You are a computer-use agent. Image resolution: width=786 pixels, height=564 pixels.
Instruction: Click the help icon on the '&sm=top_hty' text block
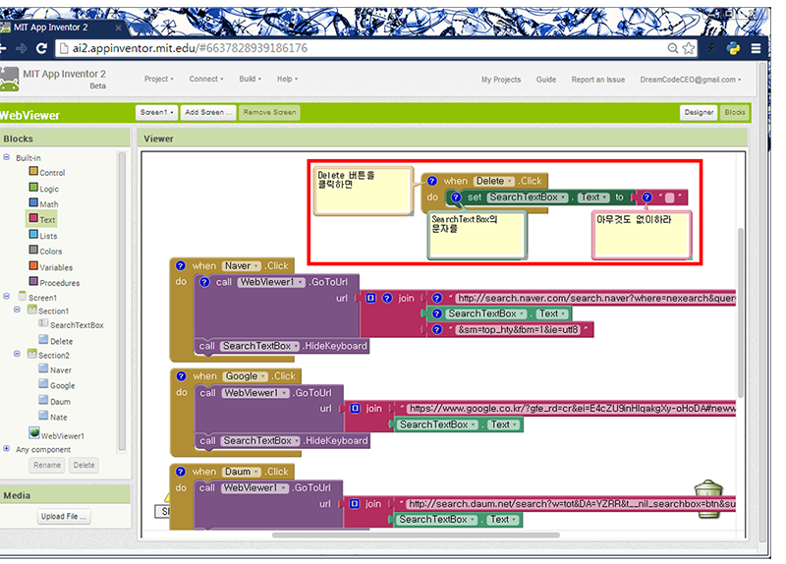pos(436,329)
